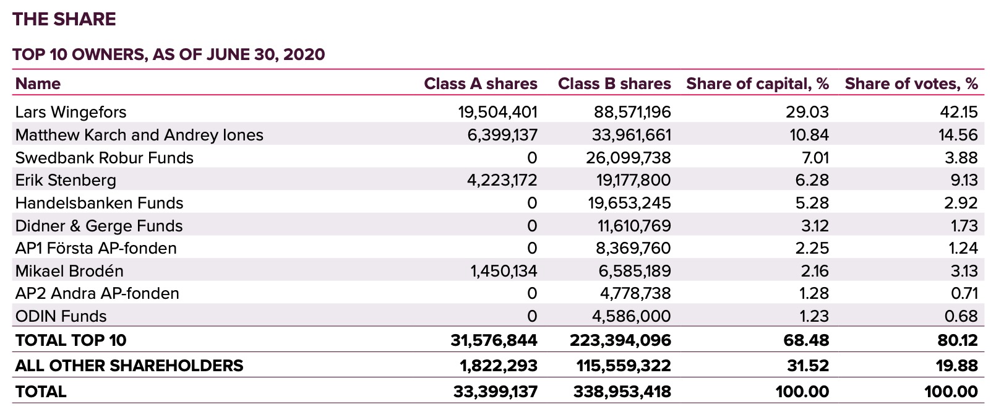Select the 'TOTAL TOP 10' row label

(x=71, y=340)
